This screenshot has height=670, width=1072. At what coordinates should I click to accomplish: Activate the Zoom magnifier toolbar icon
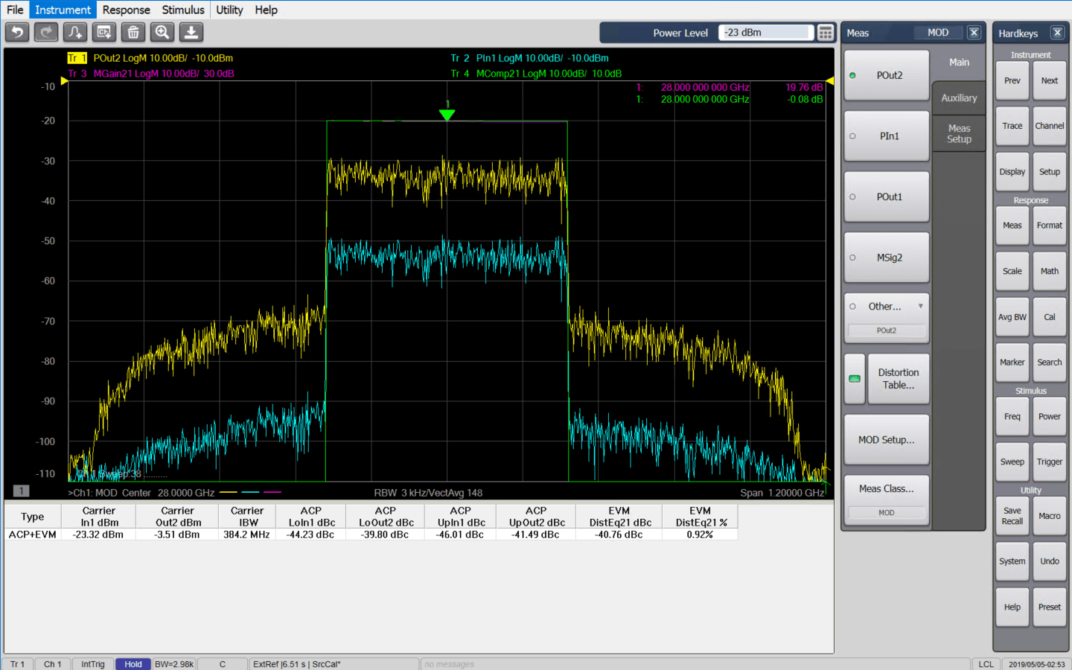[x=162, y=32]
